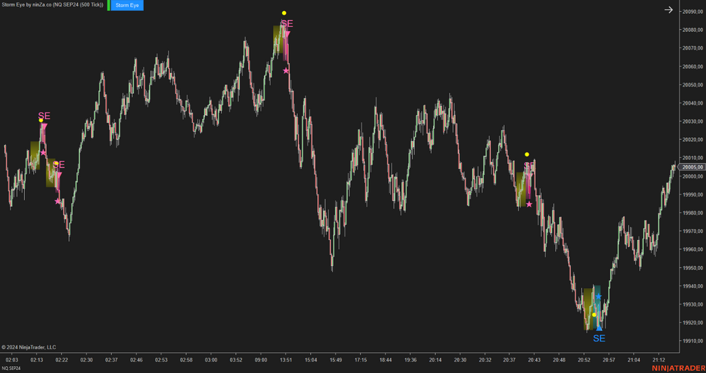Click the chart title 'Storm Eye by ninZa.co'
The height and width of the screenshot is (373, 706).
click(27, 5)
